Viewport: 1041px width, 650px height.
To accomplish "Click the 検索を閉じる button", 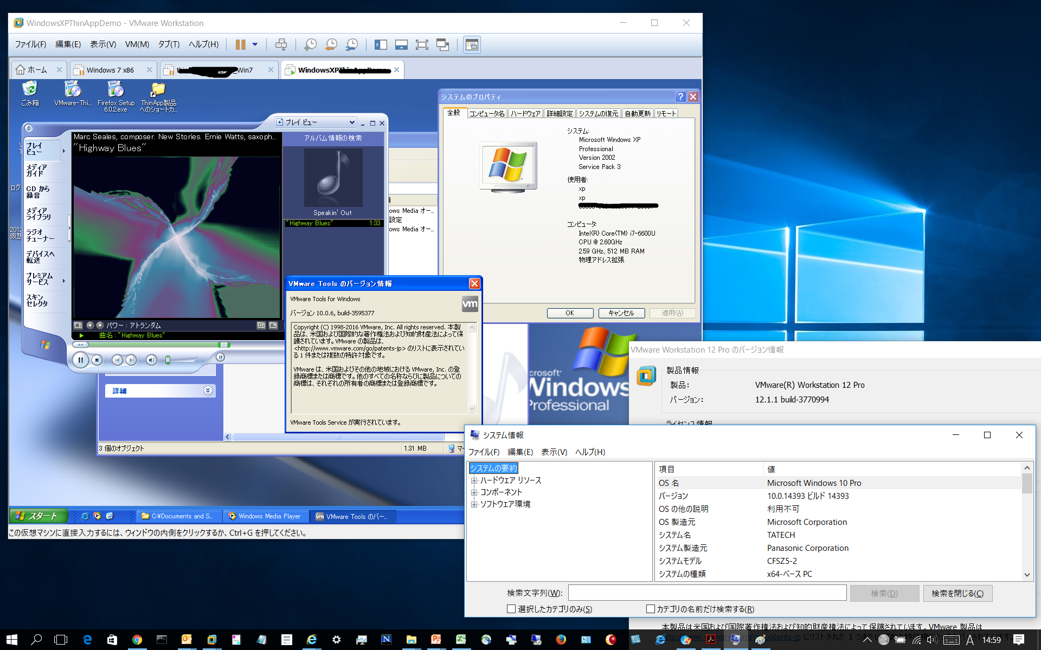I will (x=958, y=593).
